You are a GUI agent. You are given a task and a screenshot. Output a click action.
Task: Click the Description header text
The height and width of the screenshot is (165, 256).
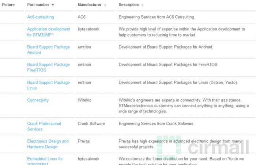[129, 5]
